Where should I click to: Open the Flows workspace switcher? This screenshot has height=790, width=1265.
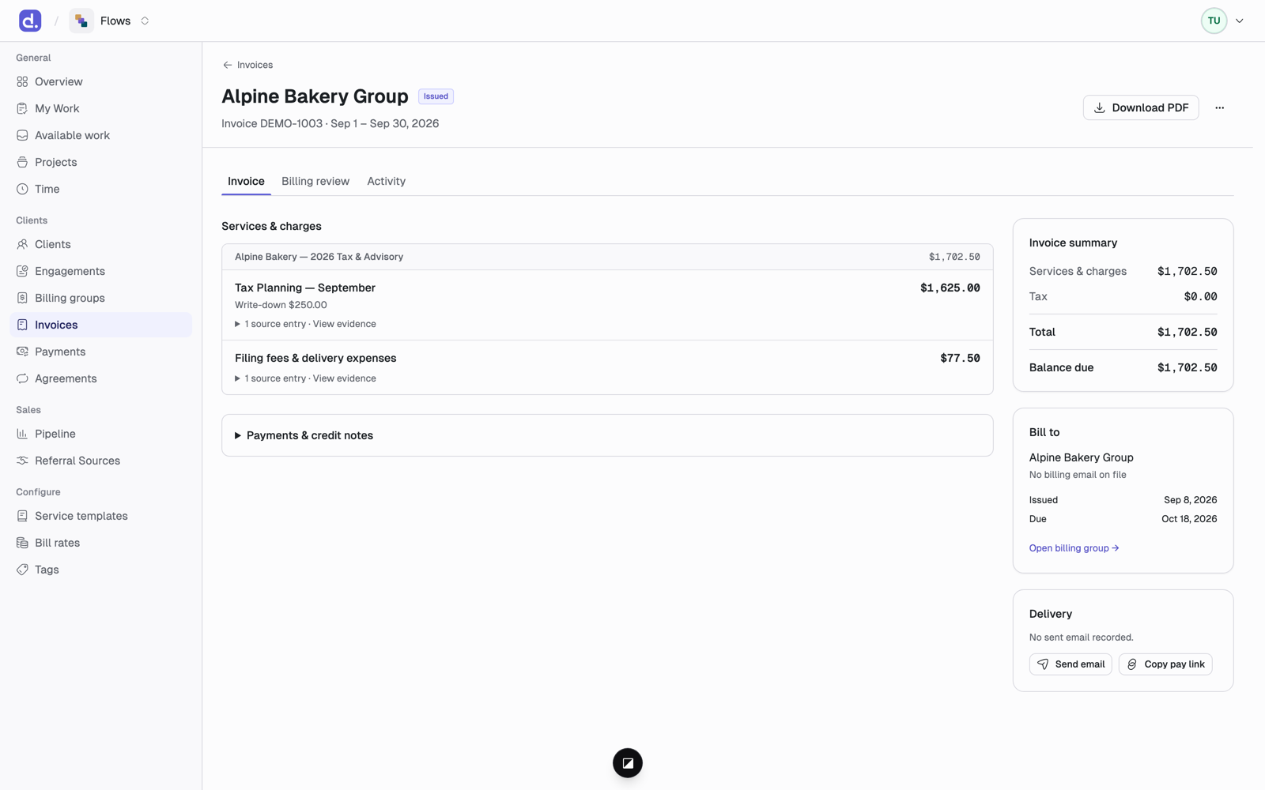110,21
